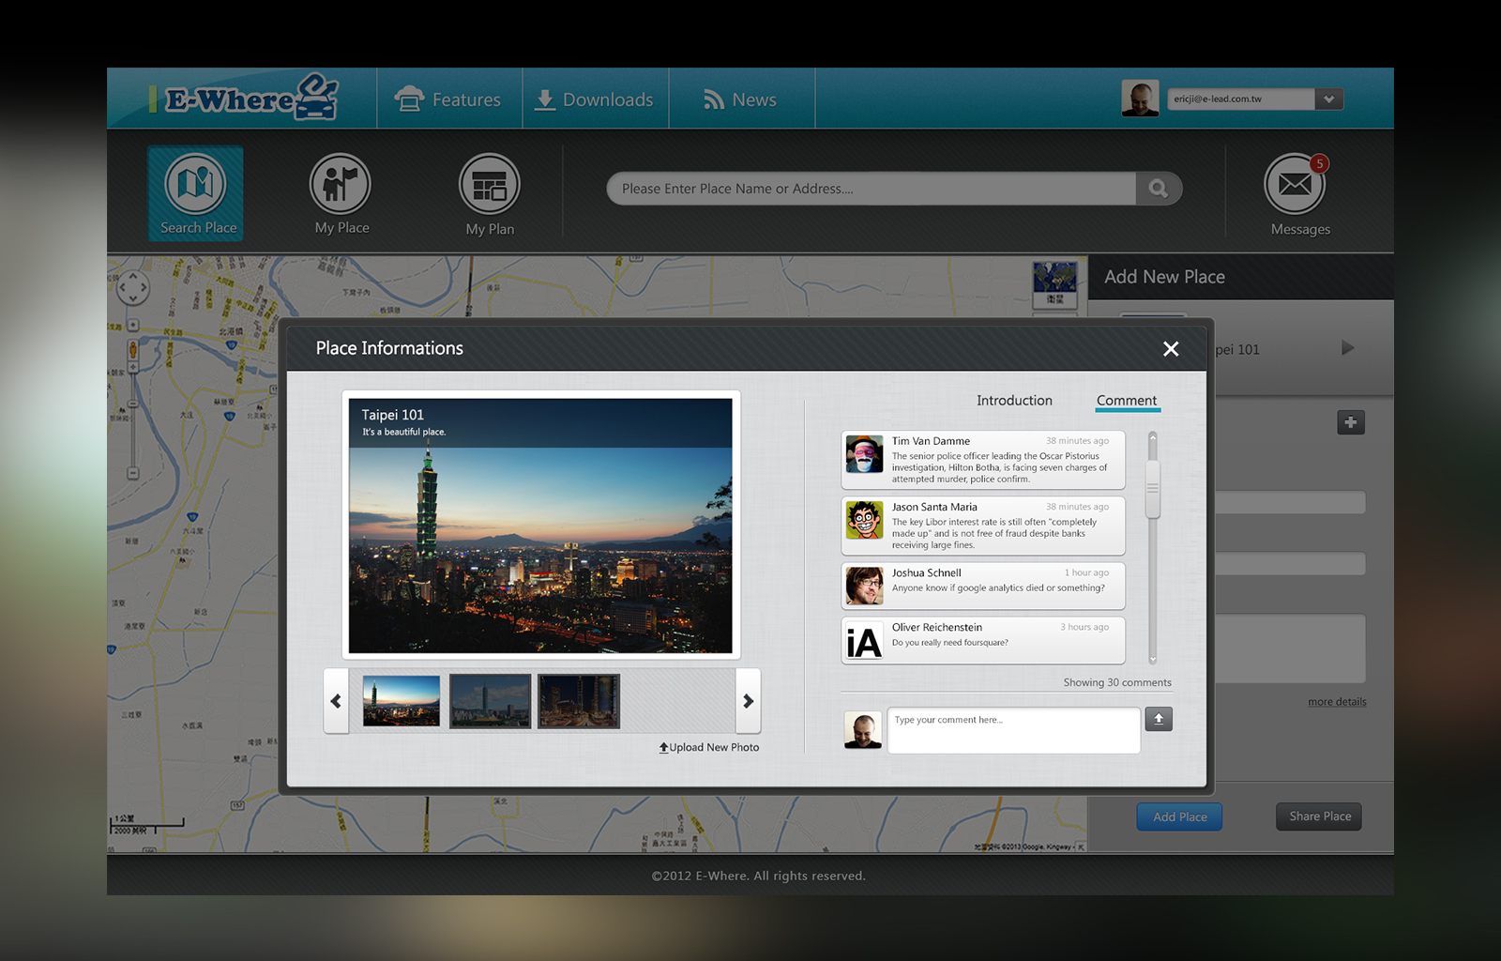Viewport: 1501px width, 961px height.
Task: Open My Place section
Action: [341, 184]
